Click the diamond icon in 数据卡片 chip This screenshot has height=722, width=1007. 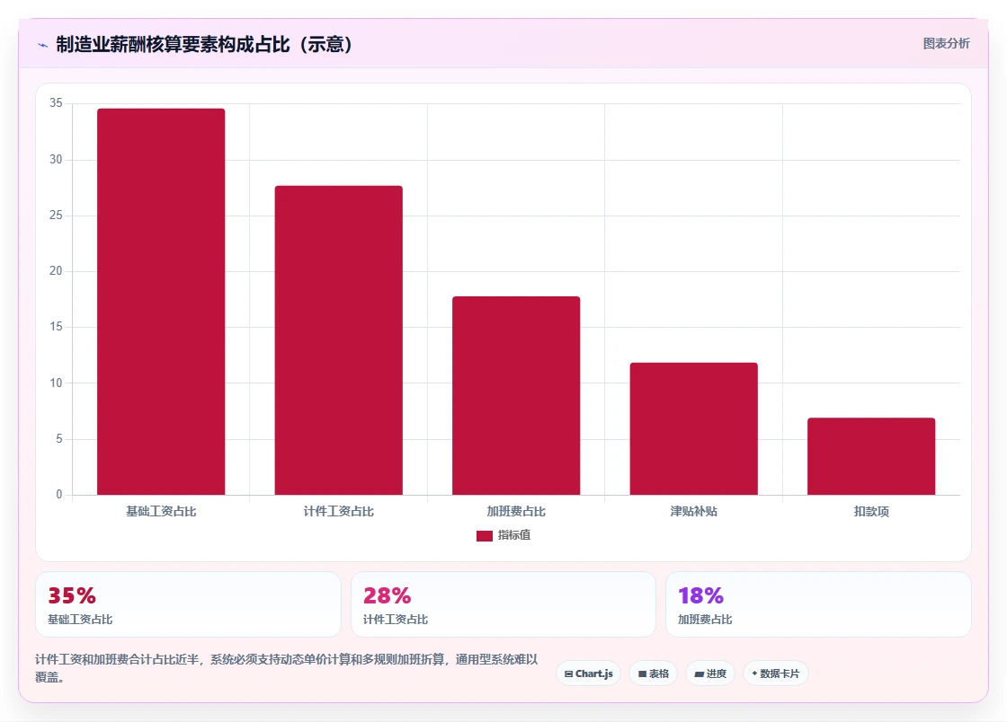754,674
